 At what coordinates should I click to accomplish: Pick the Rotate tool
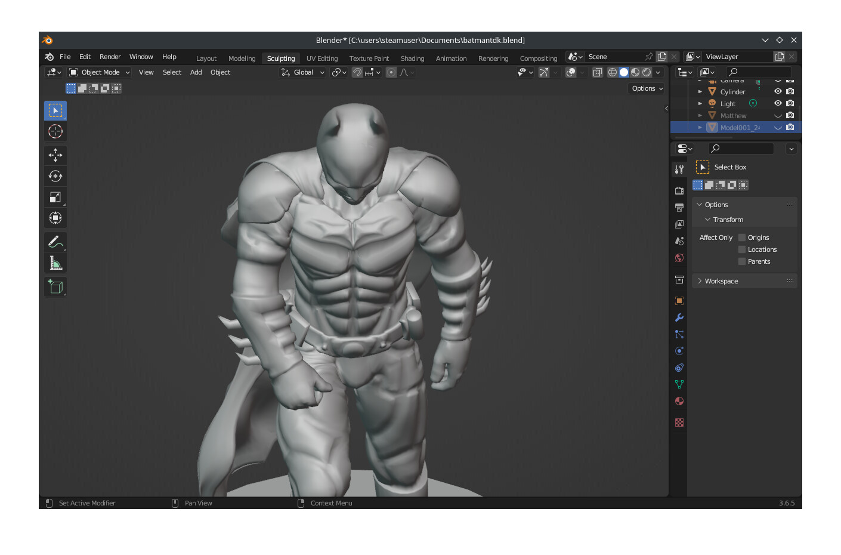55,176
